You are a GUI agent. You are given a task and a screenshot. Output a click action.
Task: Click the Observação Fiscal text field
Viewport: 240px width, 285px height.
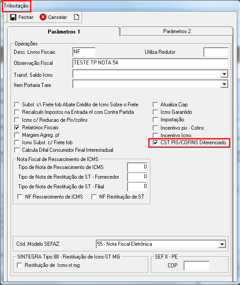(x=150, y=63)
